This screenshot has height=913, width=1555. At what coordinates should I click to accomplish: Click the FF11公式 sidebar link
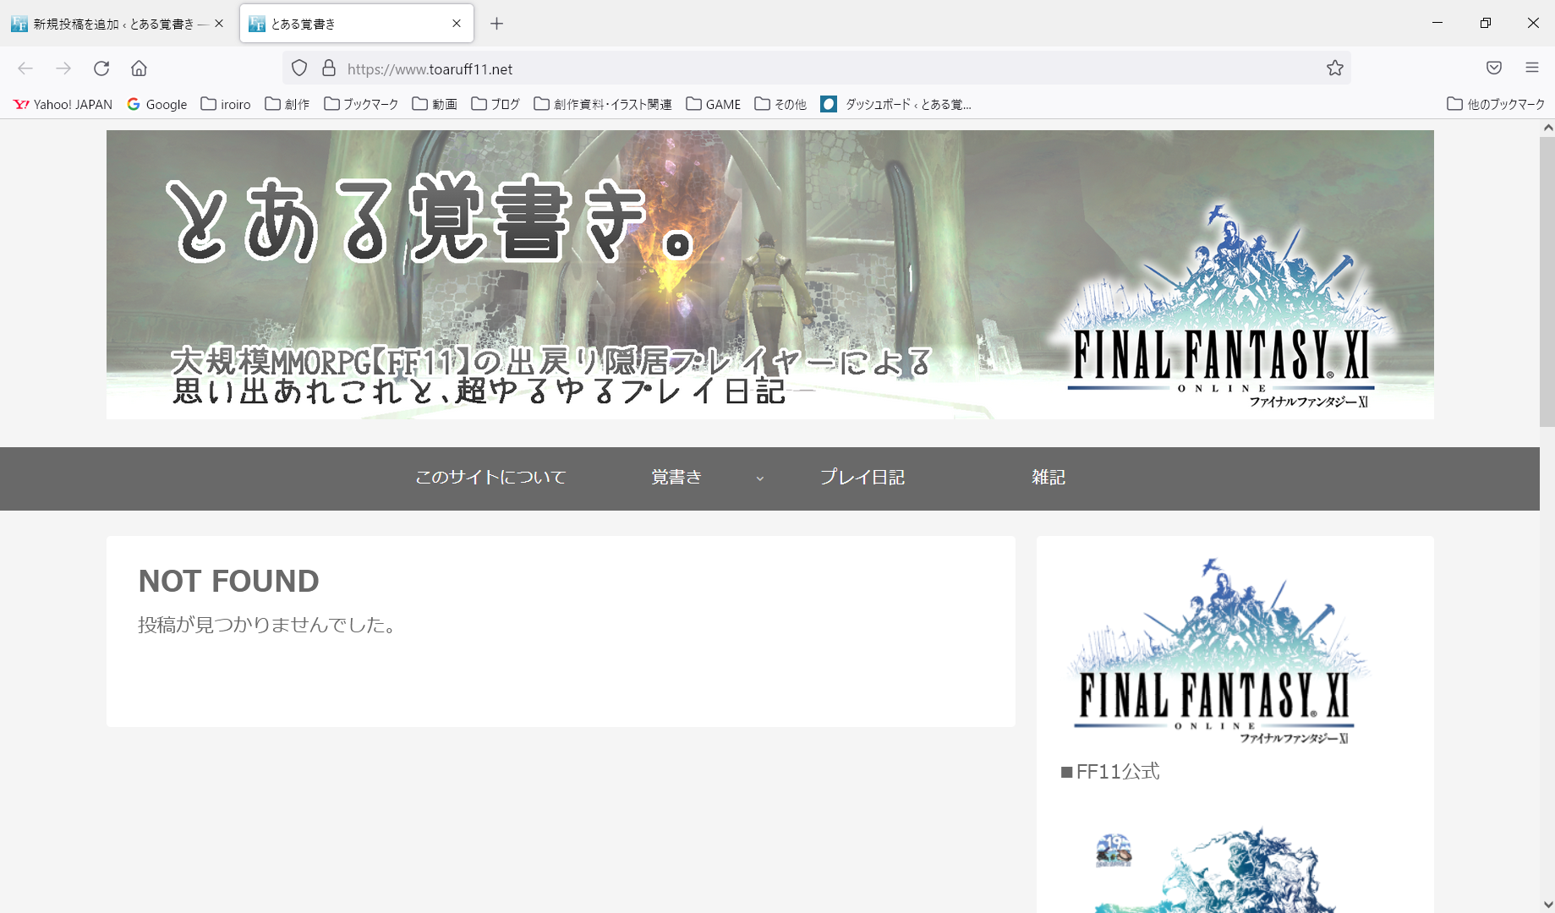[x=1118, y=772]
